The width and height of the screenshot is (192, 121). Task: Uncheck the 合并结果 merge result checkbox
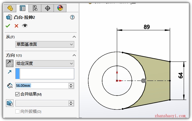coord(18,94)
